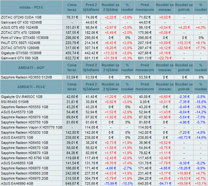Click the +31,59 € two-week difference
The width and height of the screenshot is (208, 186).
(x=111, y=58)
